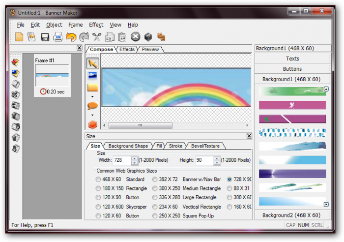
Task: Select the image insert tool
Action: (x=92, y=76)
